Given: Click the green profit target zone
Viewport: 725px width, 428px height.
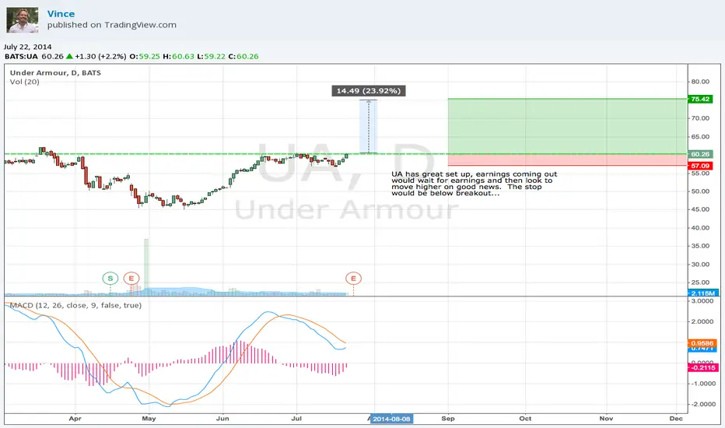Looking at the screenshot, I should pos(567,126).
